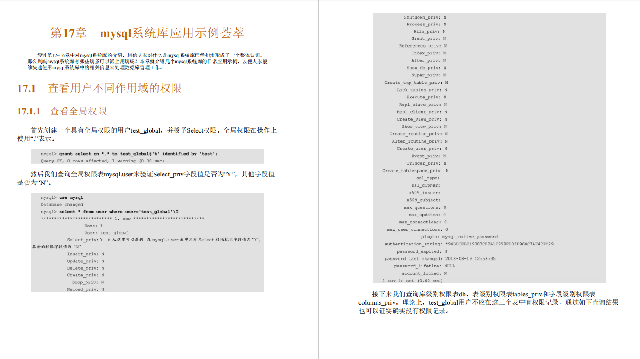The width and height of the screenshot is (640, 359).
Task: Click the 'Trigger_priv: N' row
Action: (x=426, y=163)
